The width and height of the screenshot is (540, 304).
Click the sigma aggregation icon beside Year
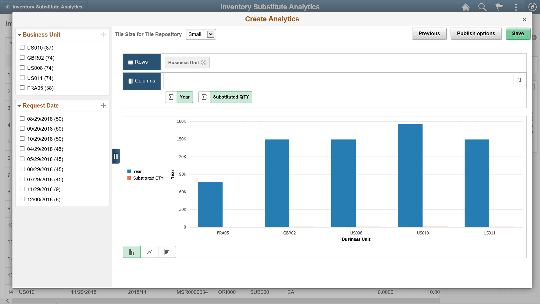pyautogui.click(x=171, y=97)
